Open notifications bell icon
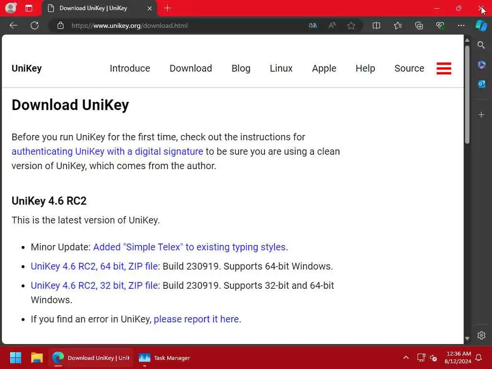This screenshot has height=369, width=492. [479, 357]
